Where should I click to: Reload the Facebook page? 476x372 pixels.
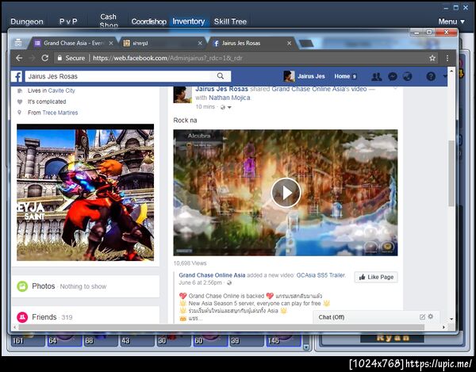click(45, 58)
